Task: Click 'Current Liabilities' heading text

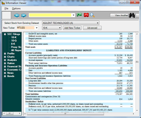Action: pos(33,53)
